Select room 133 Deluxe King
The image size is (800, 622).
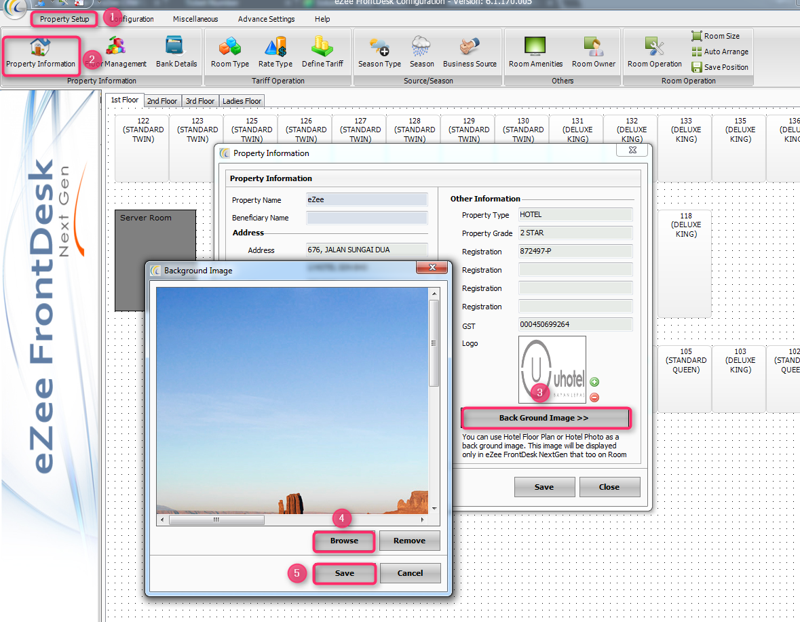686,149
